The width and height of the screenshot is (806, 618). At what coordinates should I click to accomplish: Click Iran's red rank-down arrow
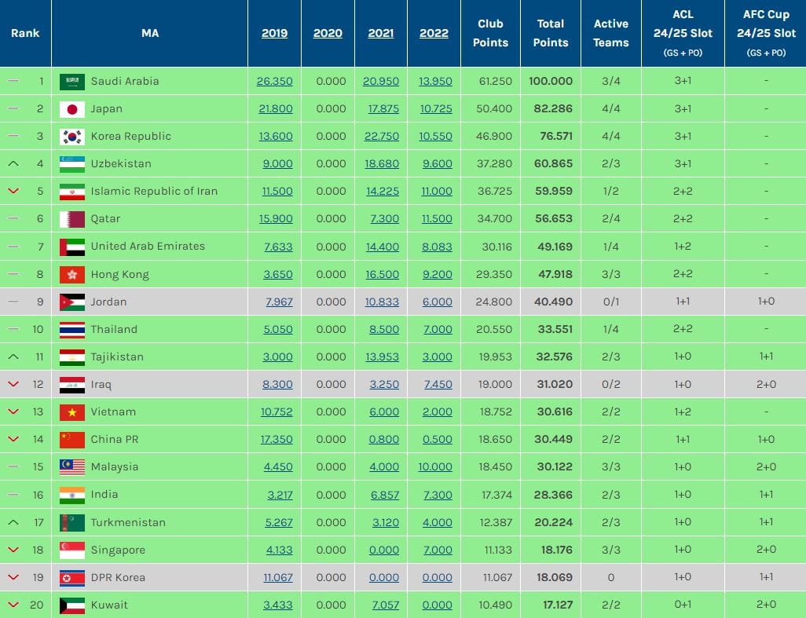(x=13, y=192)
